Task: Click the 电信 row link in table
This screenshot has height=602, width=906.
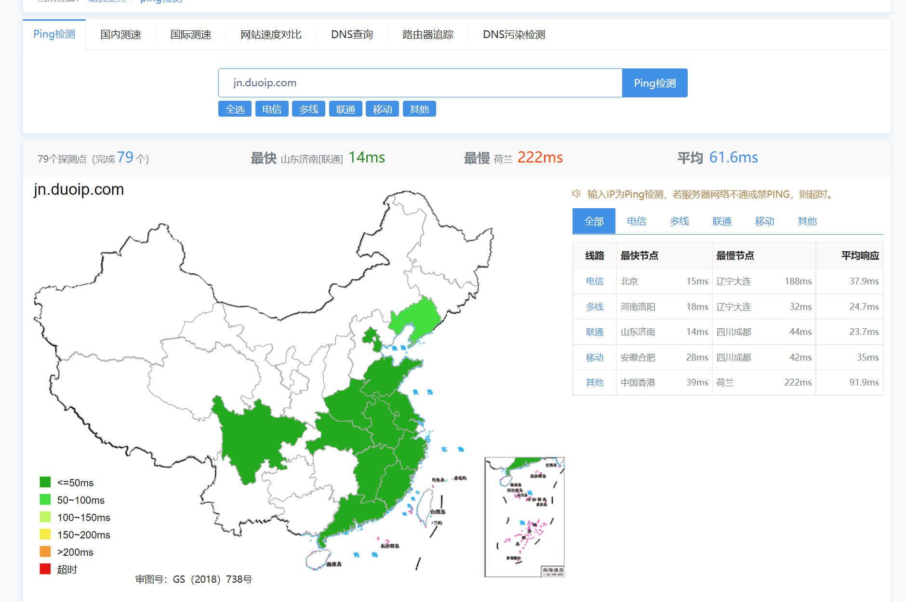Action: (594, 281)
